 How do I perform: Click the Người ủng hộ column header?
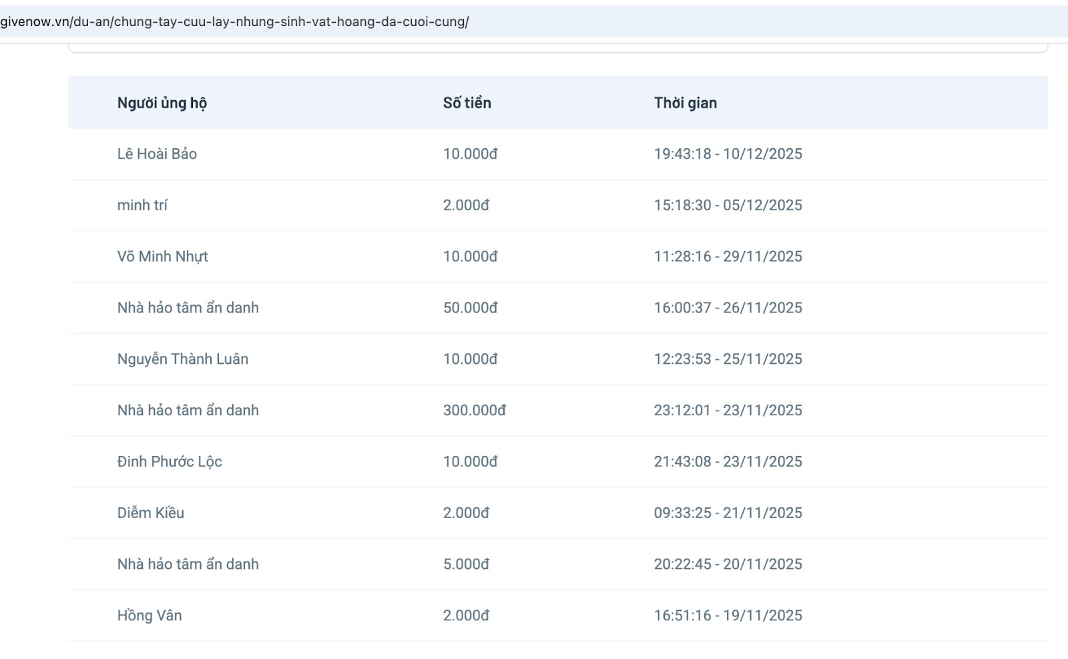pos(162,103)
